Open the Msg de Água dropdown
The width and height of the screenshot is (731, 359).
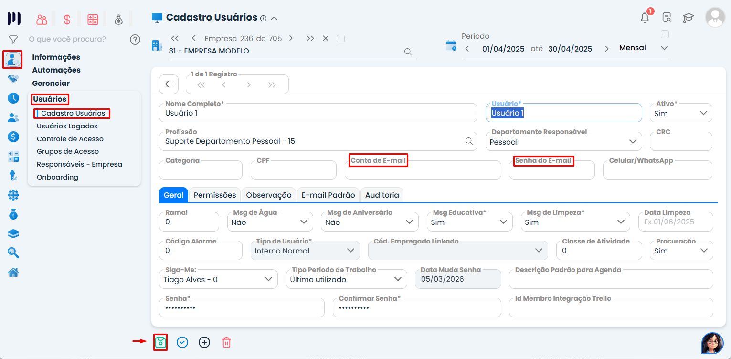pyautogui.click(x=270, y=222)
